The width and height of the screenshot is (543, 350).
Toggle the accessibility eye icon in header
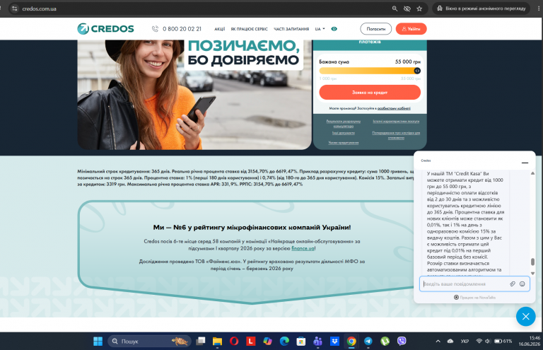click(x=334, y=29)
